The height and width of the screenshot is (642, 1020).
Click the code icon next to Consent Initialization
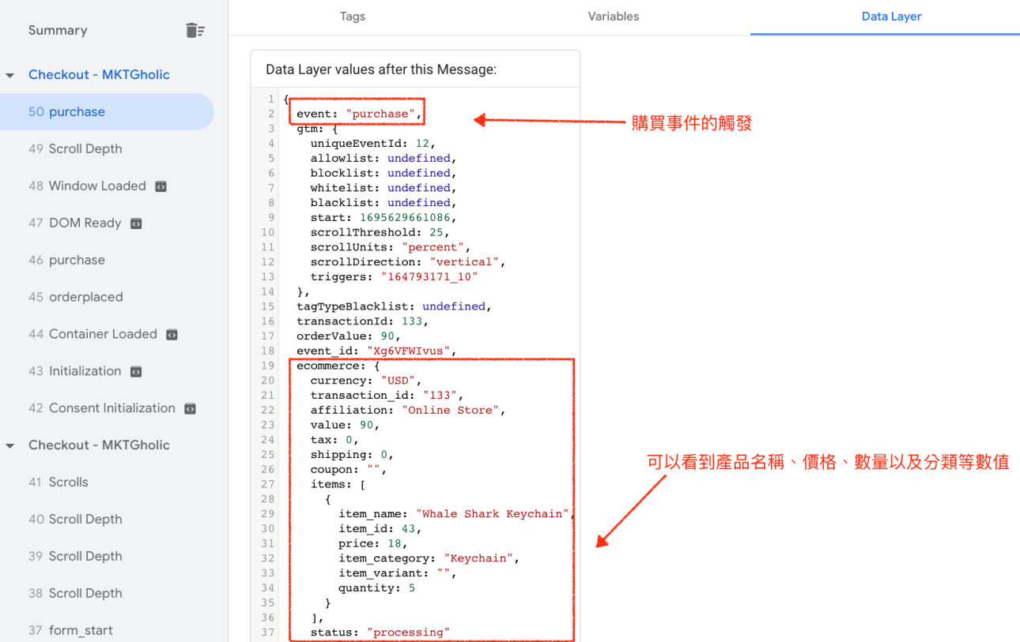click(190, 409)
